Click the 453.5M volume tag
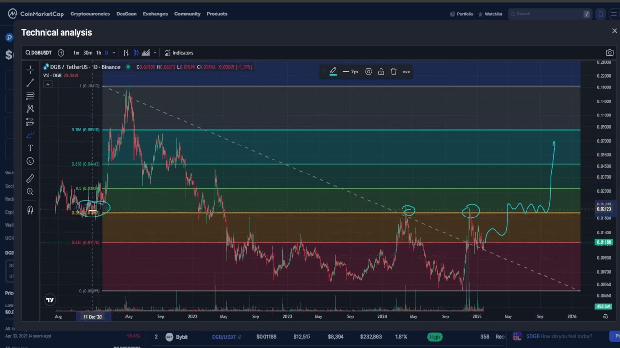This screenshot has width=620, height=348. [604, 306]
